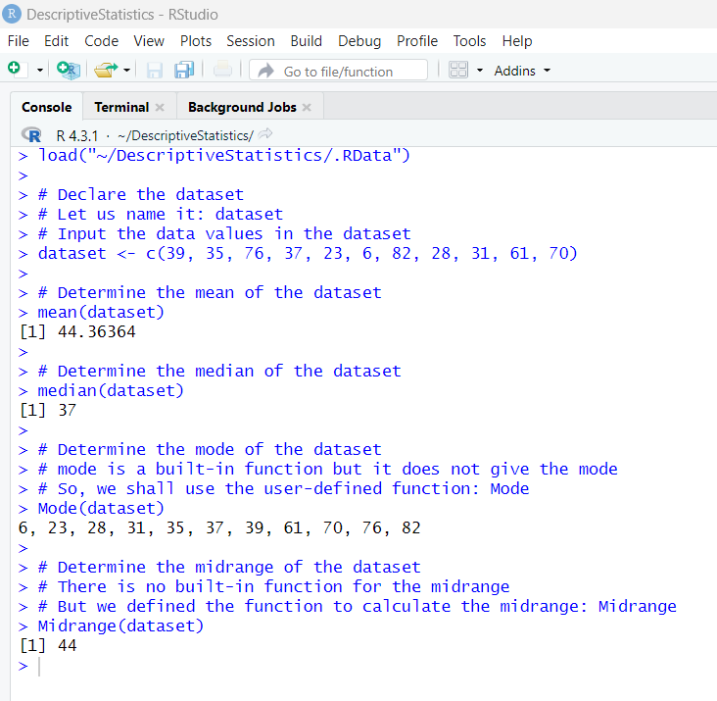
Task: Click the workspace panes grid icon
Action: [x=458, y=70]
